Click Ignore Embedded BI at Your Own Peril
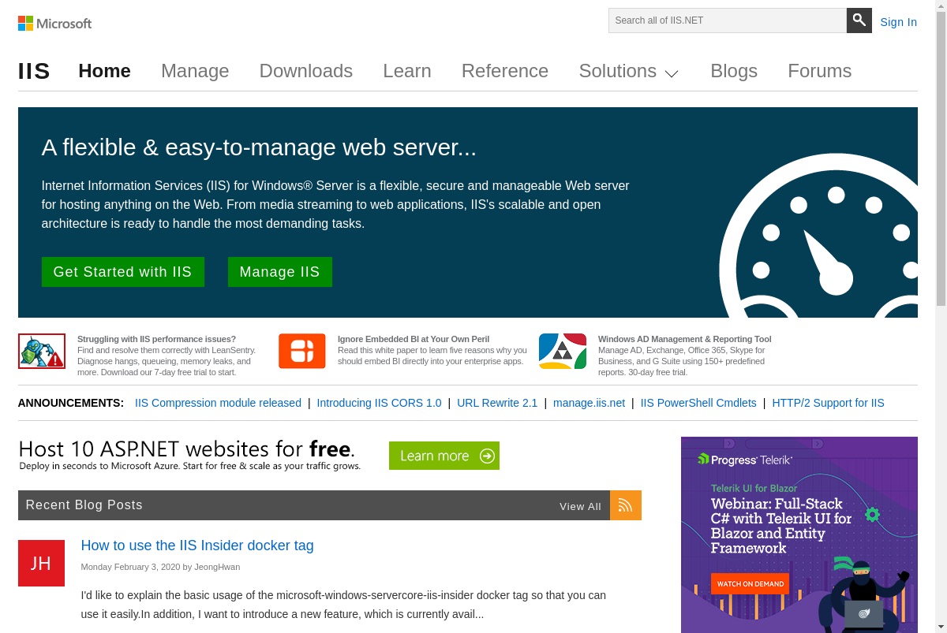Viewport: 947px width, 633px height. tap(414, 339)
